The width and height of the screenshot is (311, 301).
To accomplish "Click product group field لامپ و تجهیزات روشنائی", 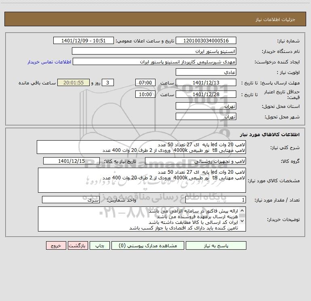I will [195, 161].
